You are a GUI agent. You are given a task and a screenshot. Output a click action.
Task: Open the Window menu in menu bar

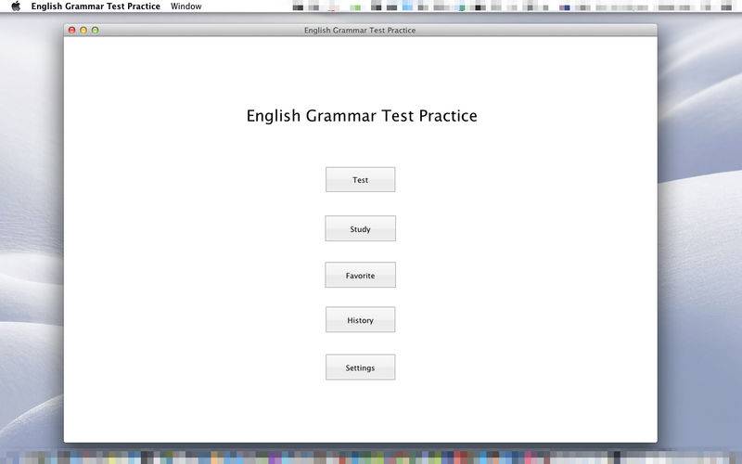186,6
